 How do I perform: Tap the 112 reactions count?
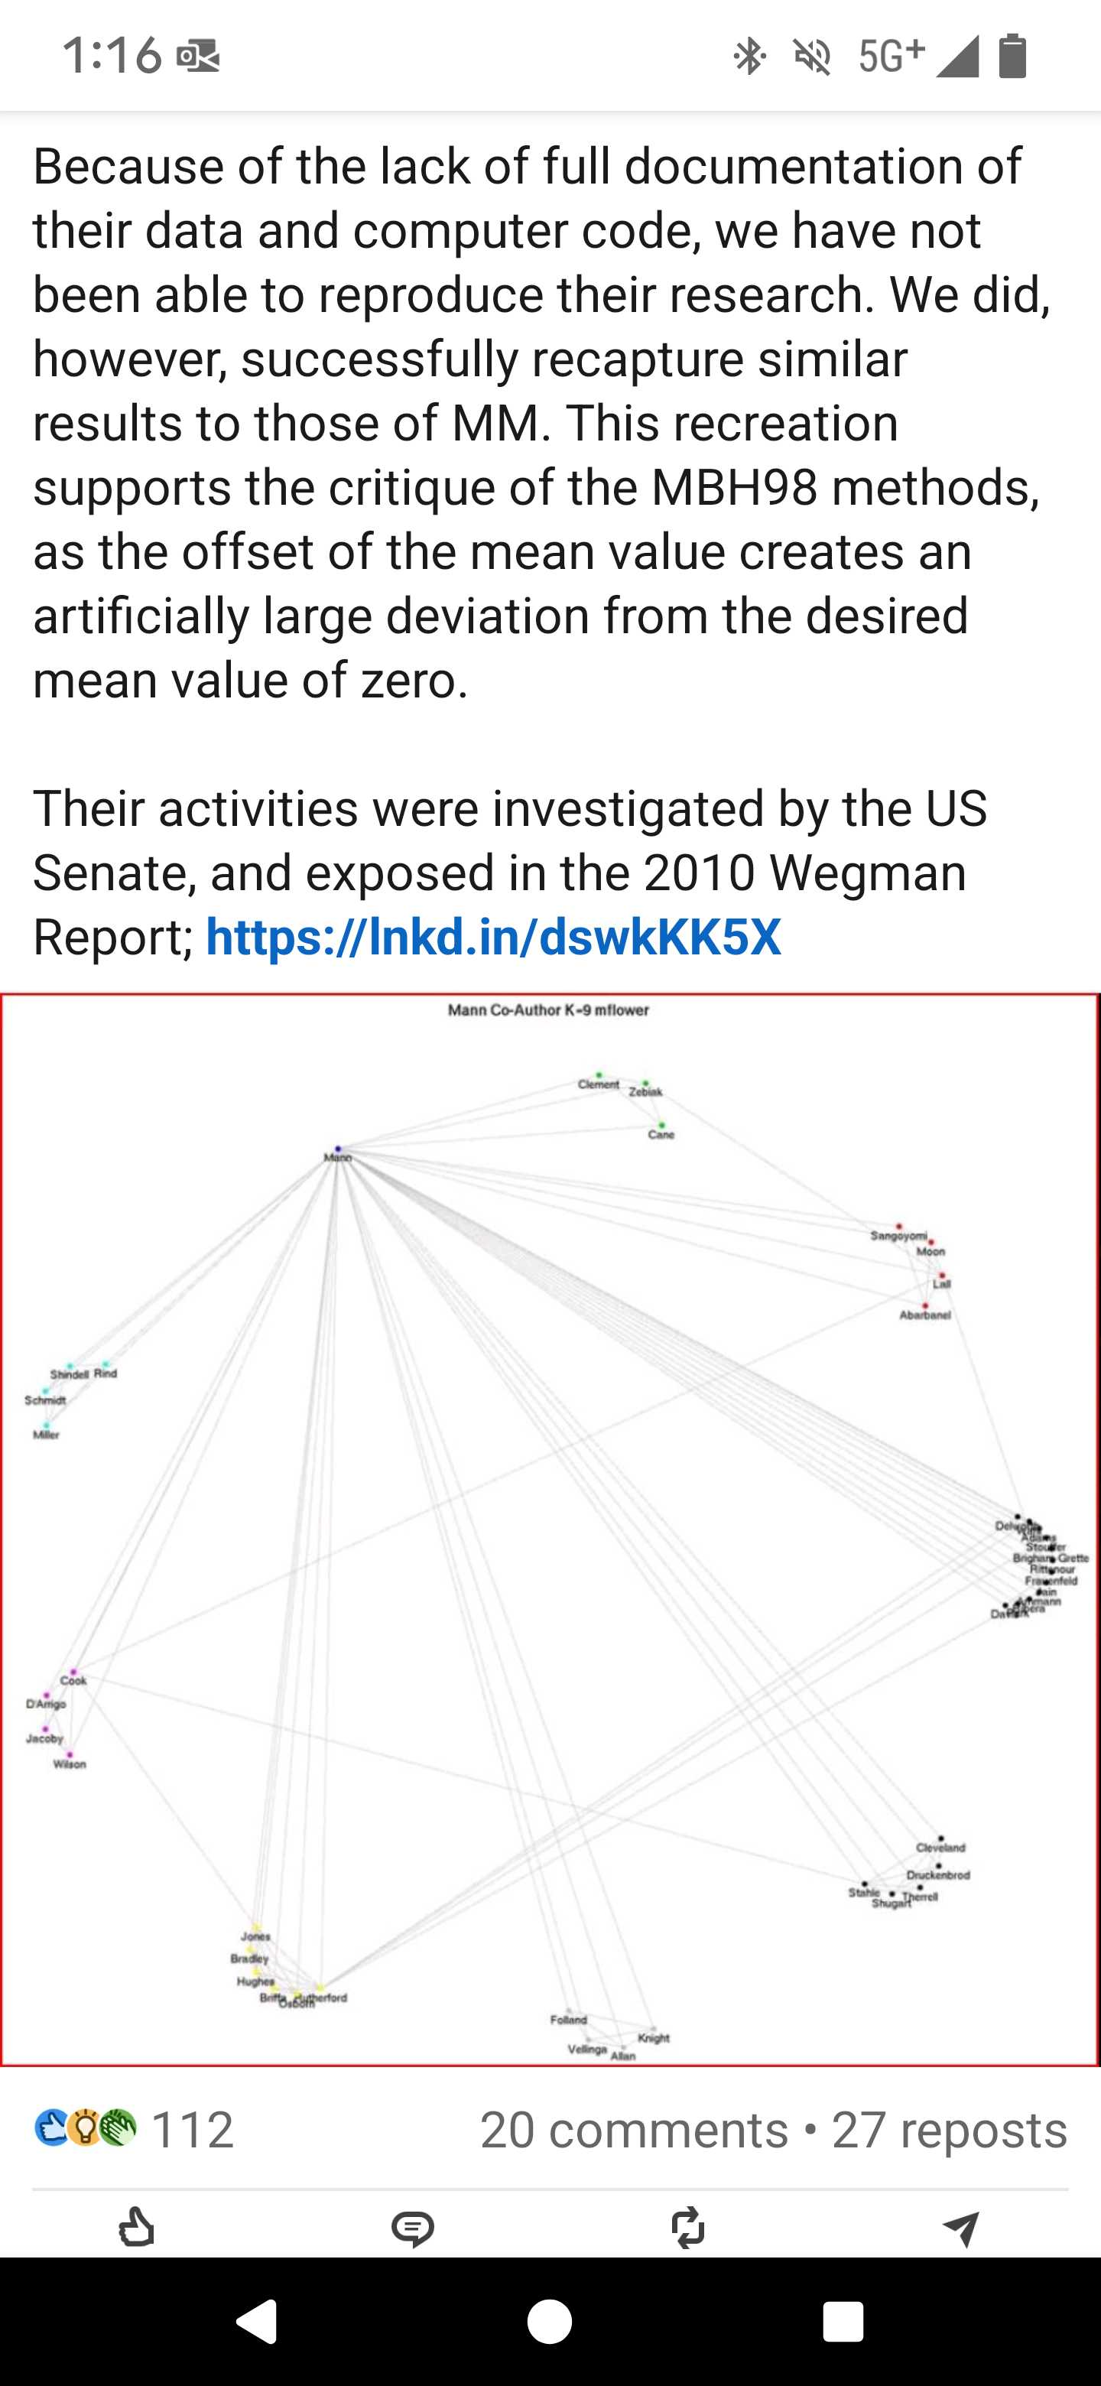(x=192, y=2130)
